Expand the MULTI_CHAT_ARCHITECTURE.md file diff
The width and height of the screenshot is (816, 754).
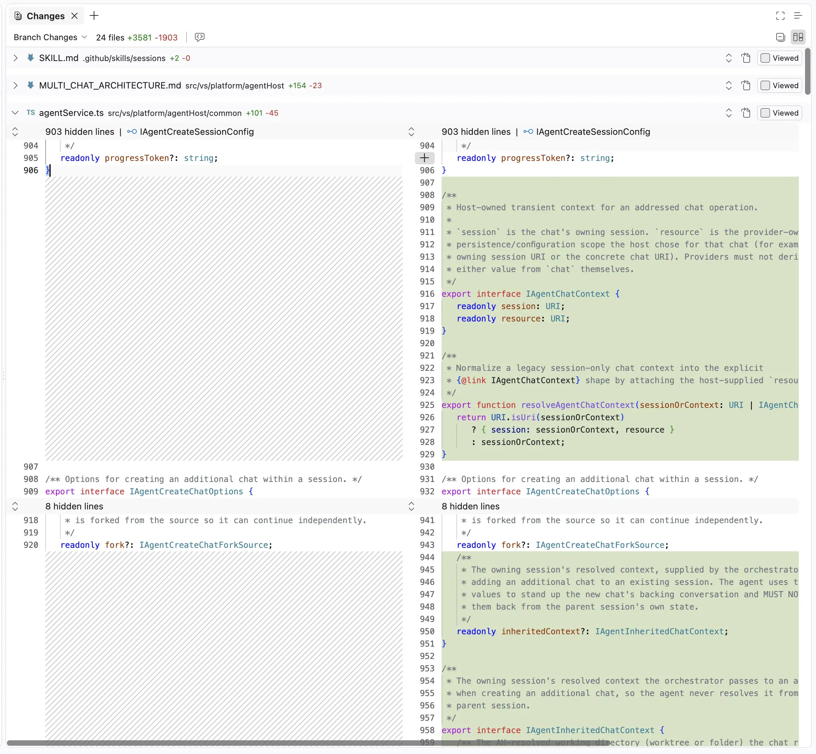coord(15,85)
